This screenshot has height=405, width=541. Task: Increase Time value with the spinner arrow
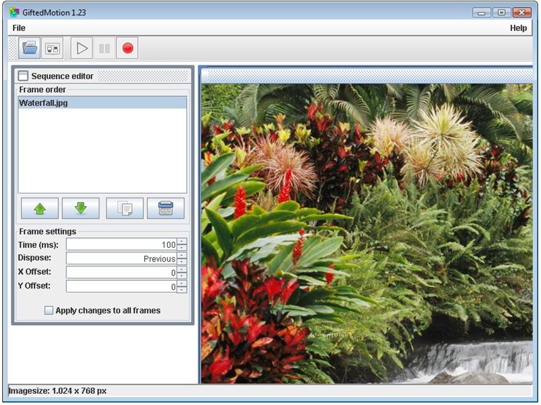[181, 242]
